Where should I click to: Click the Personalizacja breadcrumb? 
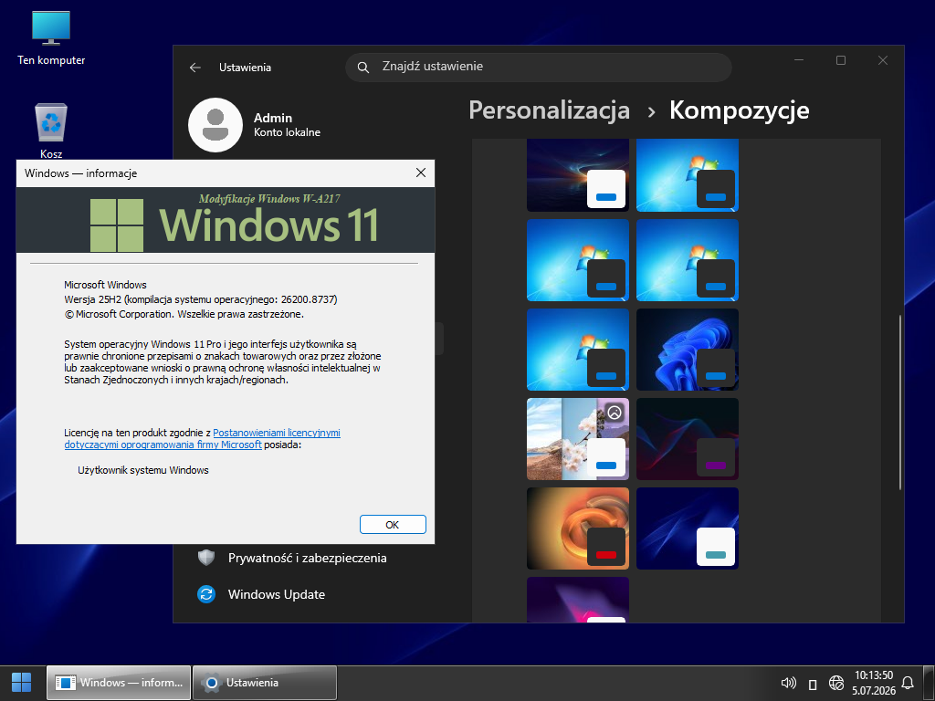coord(549,110)
